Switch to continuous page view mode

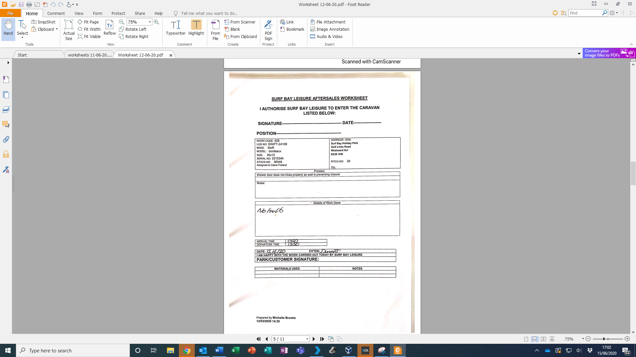[x=534, y=339]
